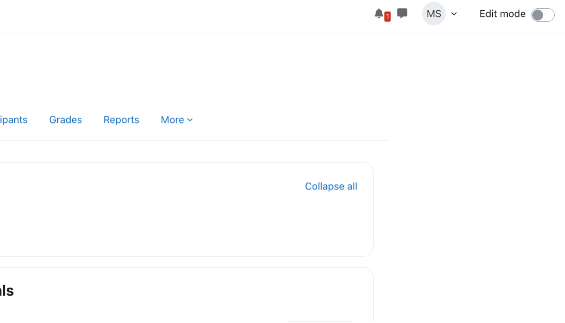The image size is (565, 323).
Task: Click inside the first course section card
Action: pyautogui.click(x=158, y=221)
